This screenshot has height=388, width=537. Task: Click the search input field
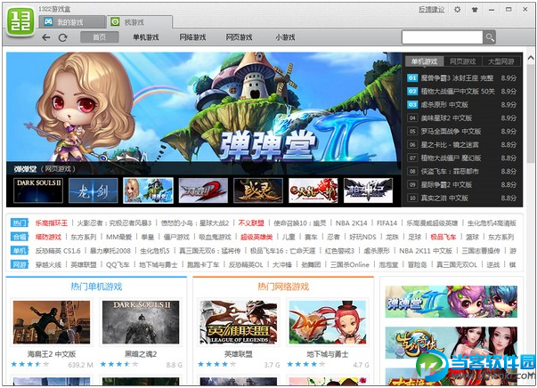click(441, 37)
